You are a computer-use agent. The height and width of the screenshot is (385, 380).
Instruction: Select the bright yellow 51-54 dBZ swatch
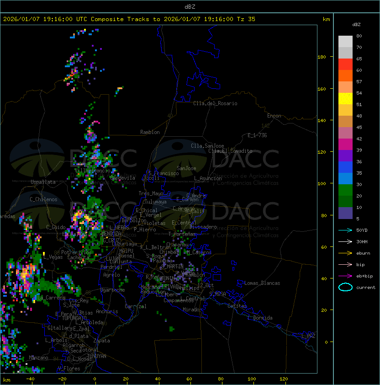tap(345, 99)
